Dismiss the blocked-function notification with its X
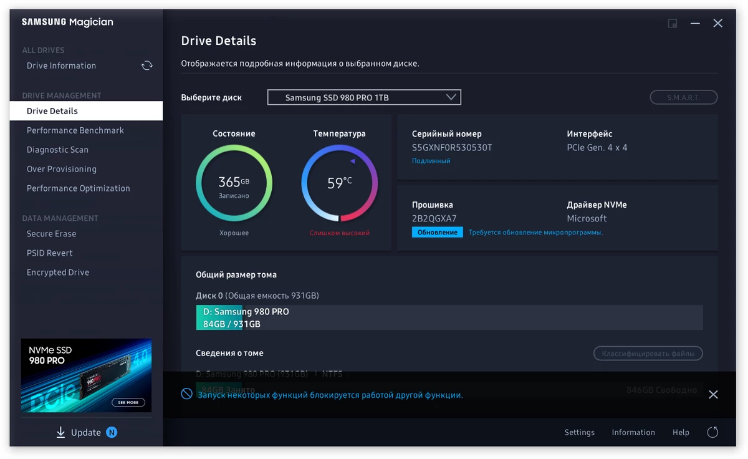 pos(713,395)
